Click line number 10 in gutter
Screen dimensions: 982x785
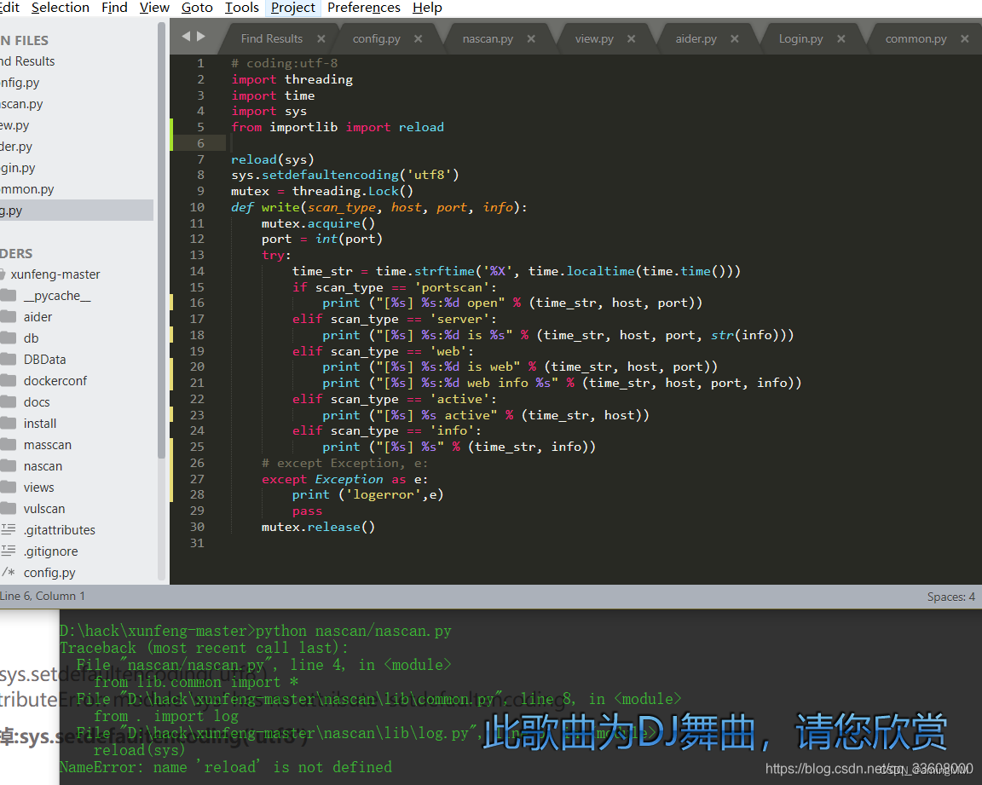point(197,207)
